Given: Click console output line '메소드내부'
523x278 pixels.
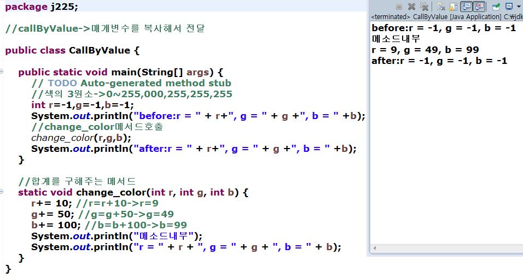Looking at the screenshot, I should coord(396,39).
